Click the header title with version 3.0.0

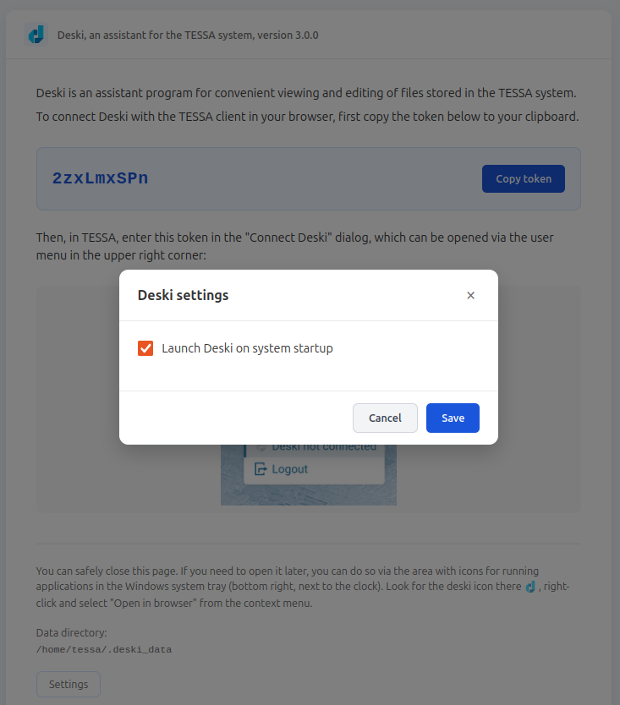(188, 36)
